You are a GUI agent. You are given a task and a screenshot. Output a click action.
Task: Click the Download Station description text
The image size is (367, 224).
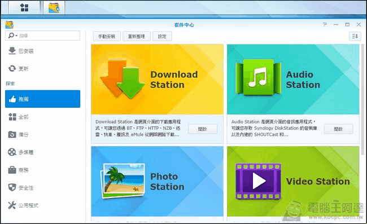point(138,128)
